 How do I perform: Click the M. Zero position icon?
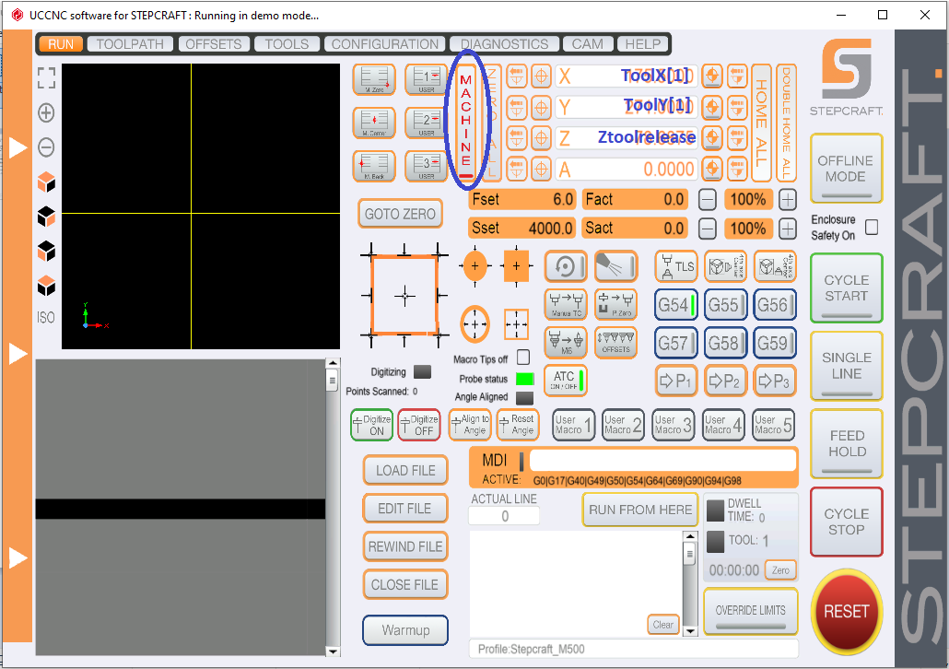[x=374, y=80]
